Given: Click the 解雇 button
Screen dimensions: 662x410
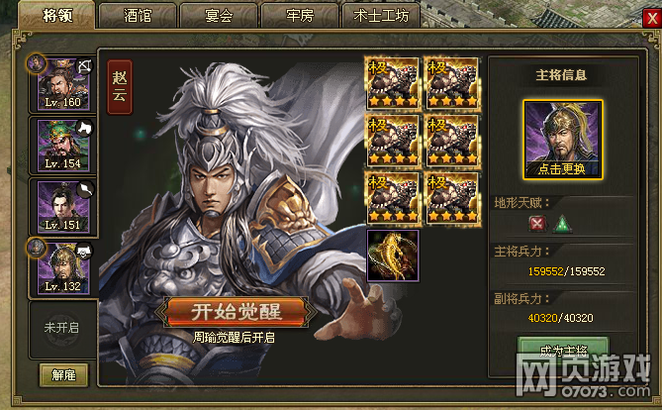Looking at the screenshot, I should coord(63,375).
